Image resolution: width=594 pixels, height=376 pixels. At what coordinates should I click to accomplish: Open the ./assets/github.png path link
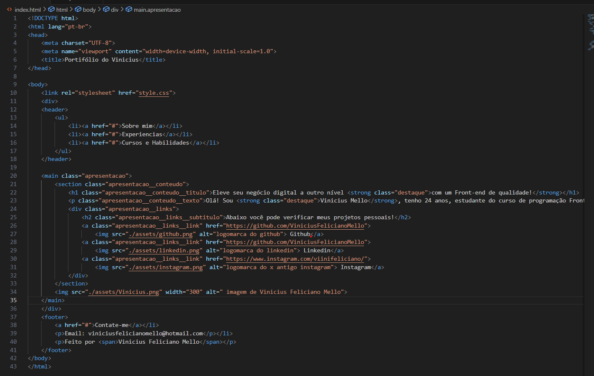(x=161, y=234)
